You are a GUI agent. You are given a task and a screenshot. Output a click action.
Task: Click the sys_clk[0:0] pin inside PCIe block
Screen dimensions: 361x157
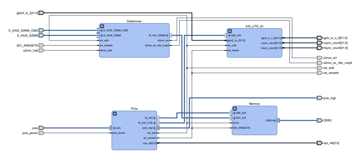point(150,143)
